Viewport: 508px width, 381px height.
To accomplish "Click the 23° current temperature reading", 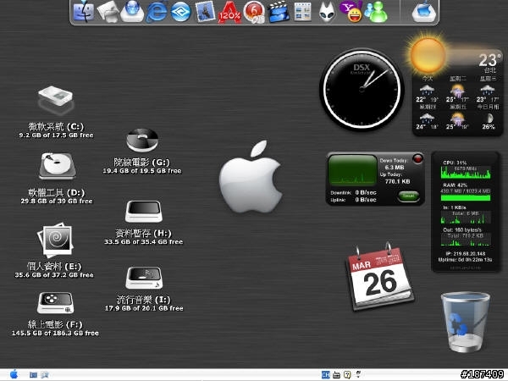I will click(x=490, y=60).
